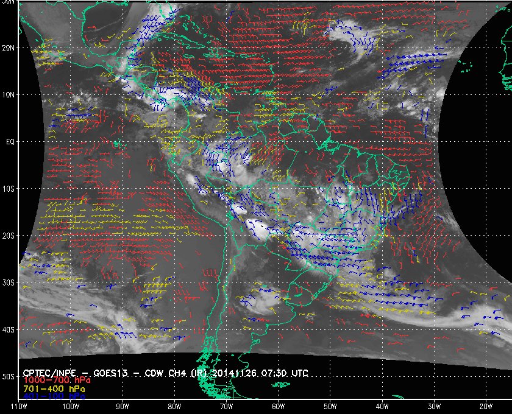
Task: Select the EQ equator label
Action: tap(10, 142)
